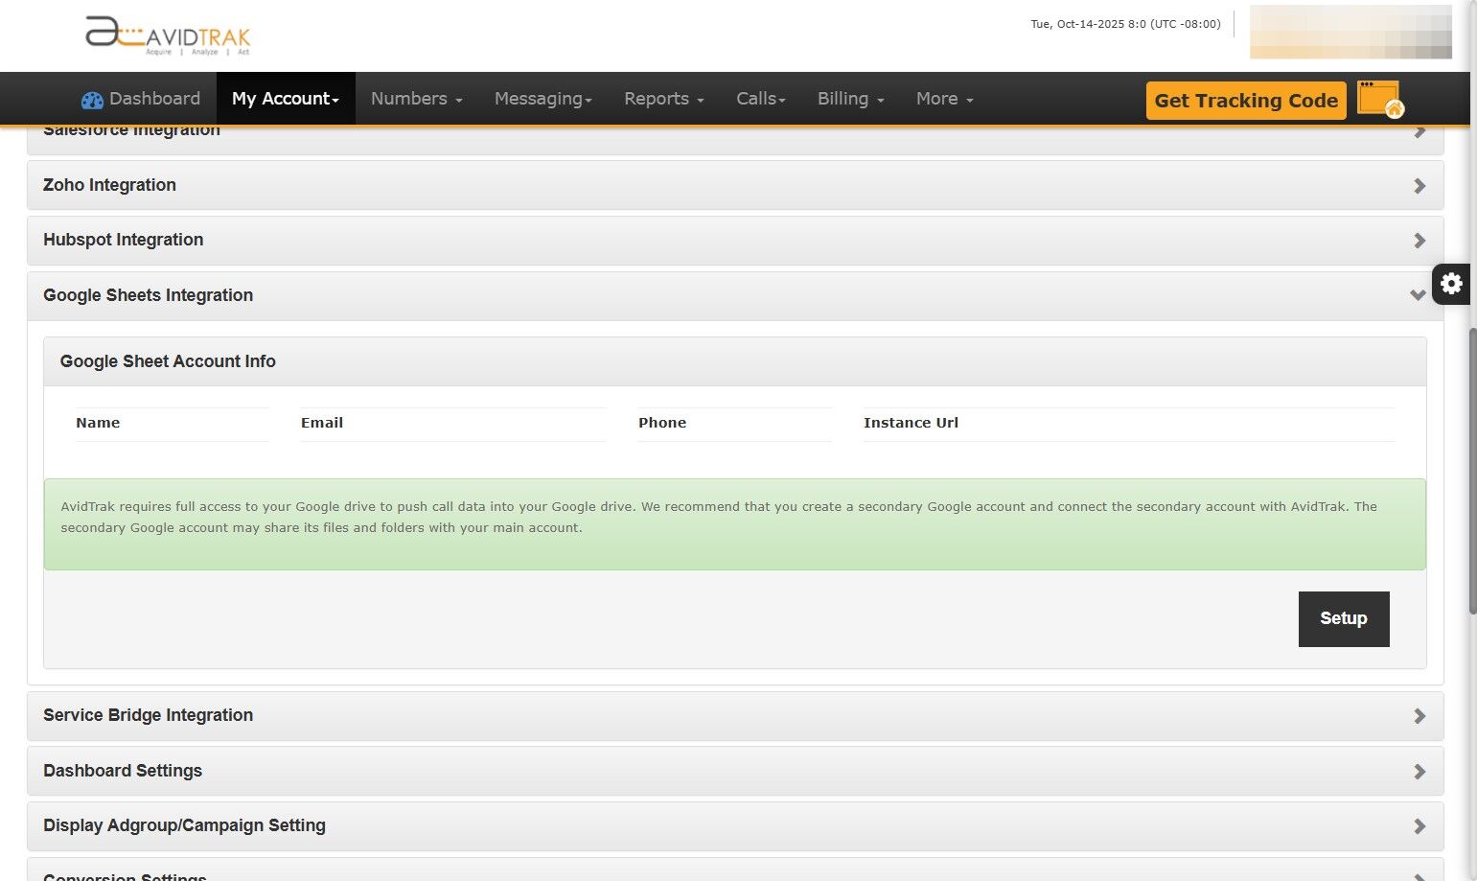Viewport: 1477px width, 881px height.
Task: Click the Zoho Integration chevron arrow
Action: click(x=1419, y=186)
